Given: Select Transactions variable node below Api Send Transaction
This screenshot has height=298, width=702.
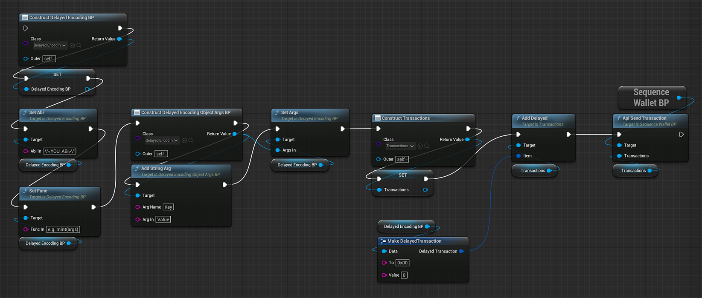Looking at the screenshot, I should click(635, 170).
